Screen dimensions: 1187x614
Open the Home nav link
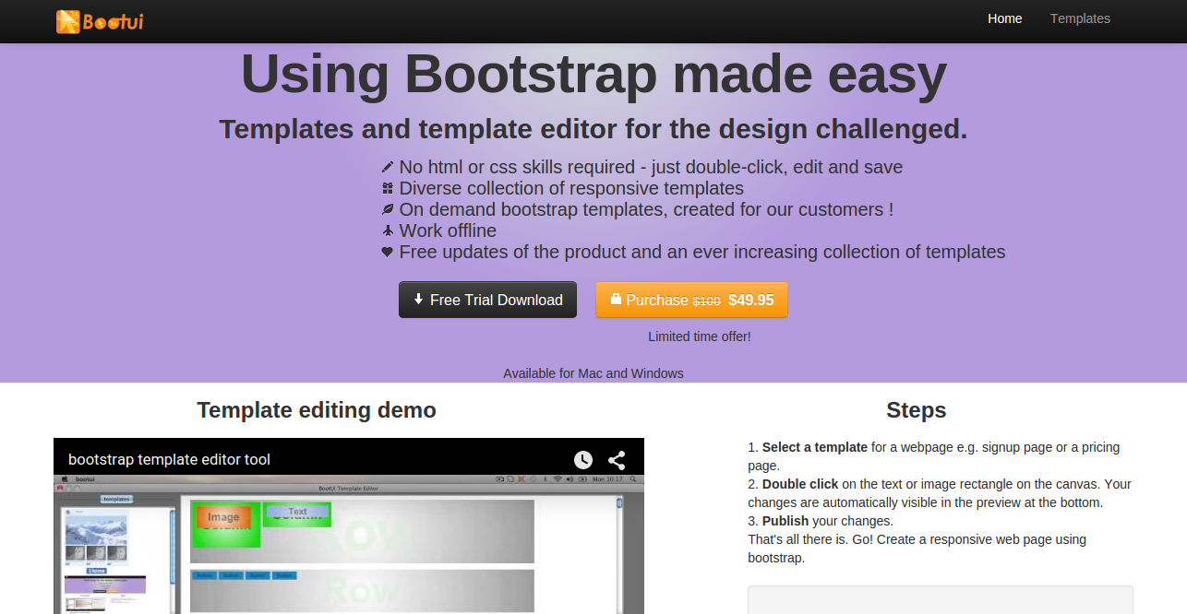tap(1004, 18)
